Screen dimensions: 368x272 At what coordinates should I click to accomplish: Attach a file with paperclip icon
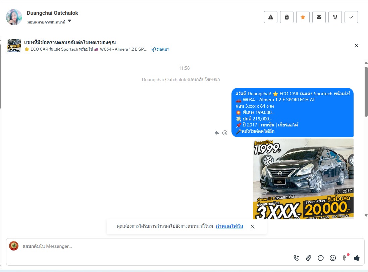[309, 258]
